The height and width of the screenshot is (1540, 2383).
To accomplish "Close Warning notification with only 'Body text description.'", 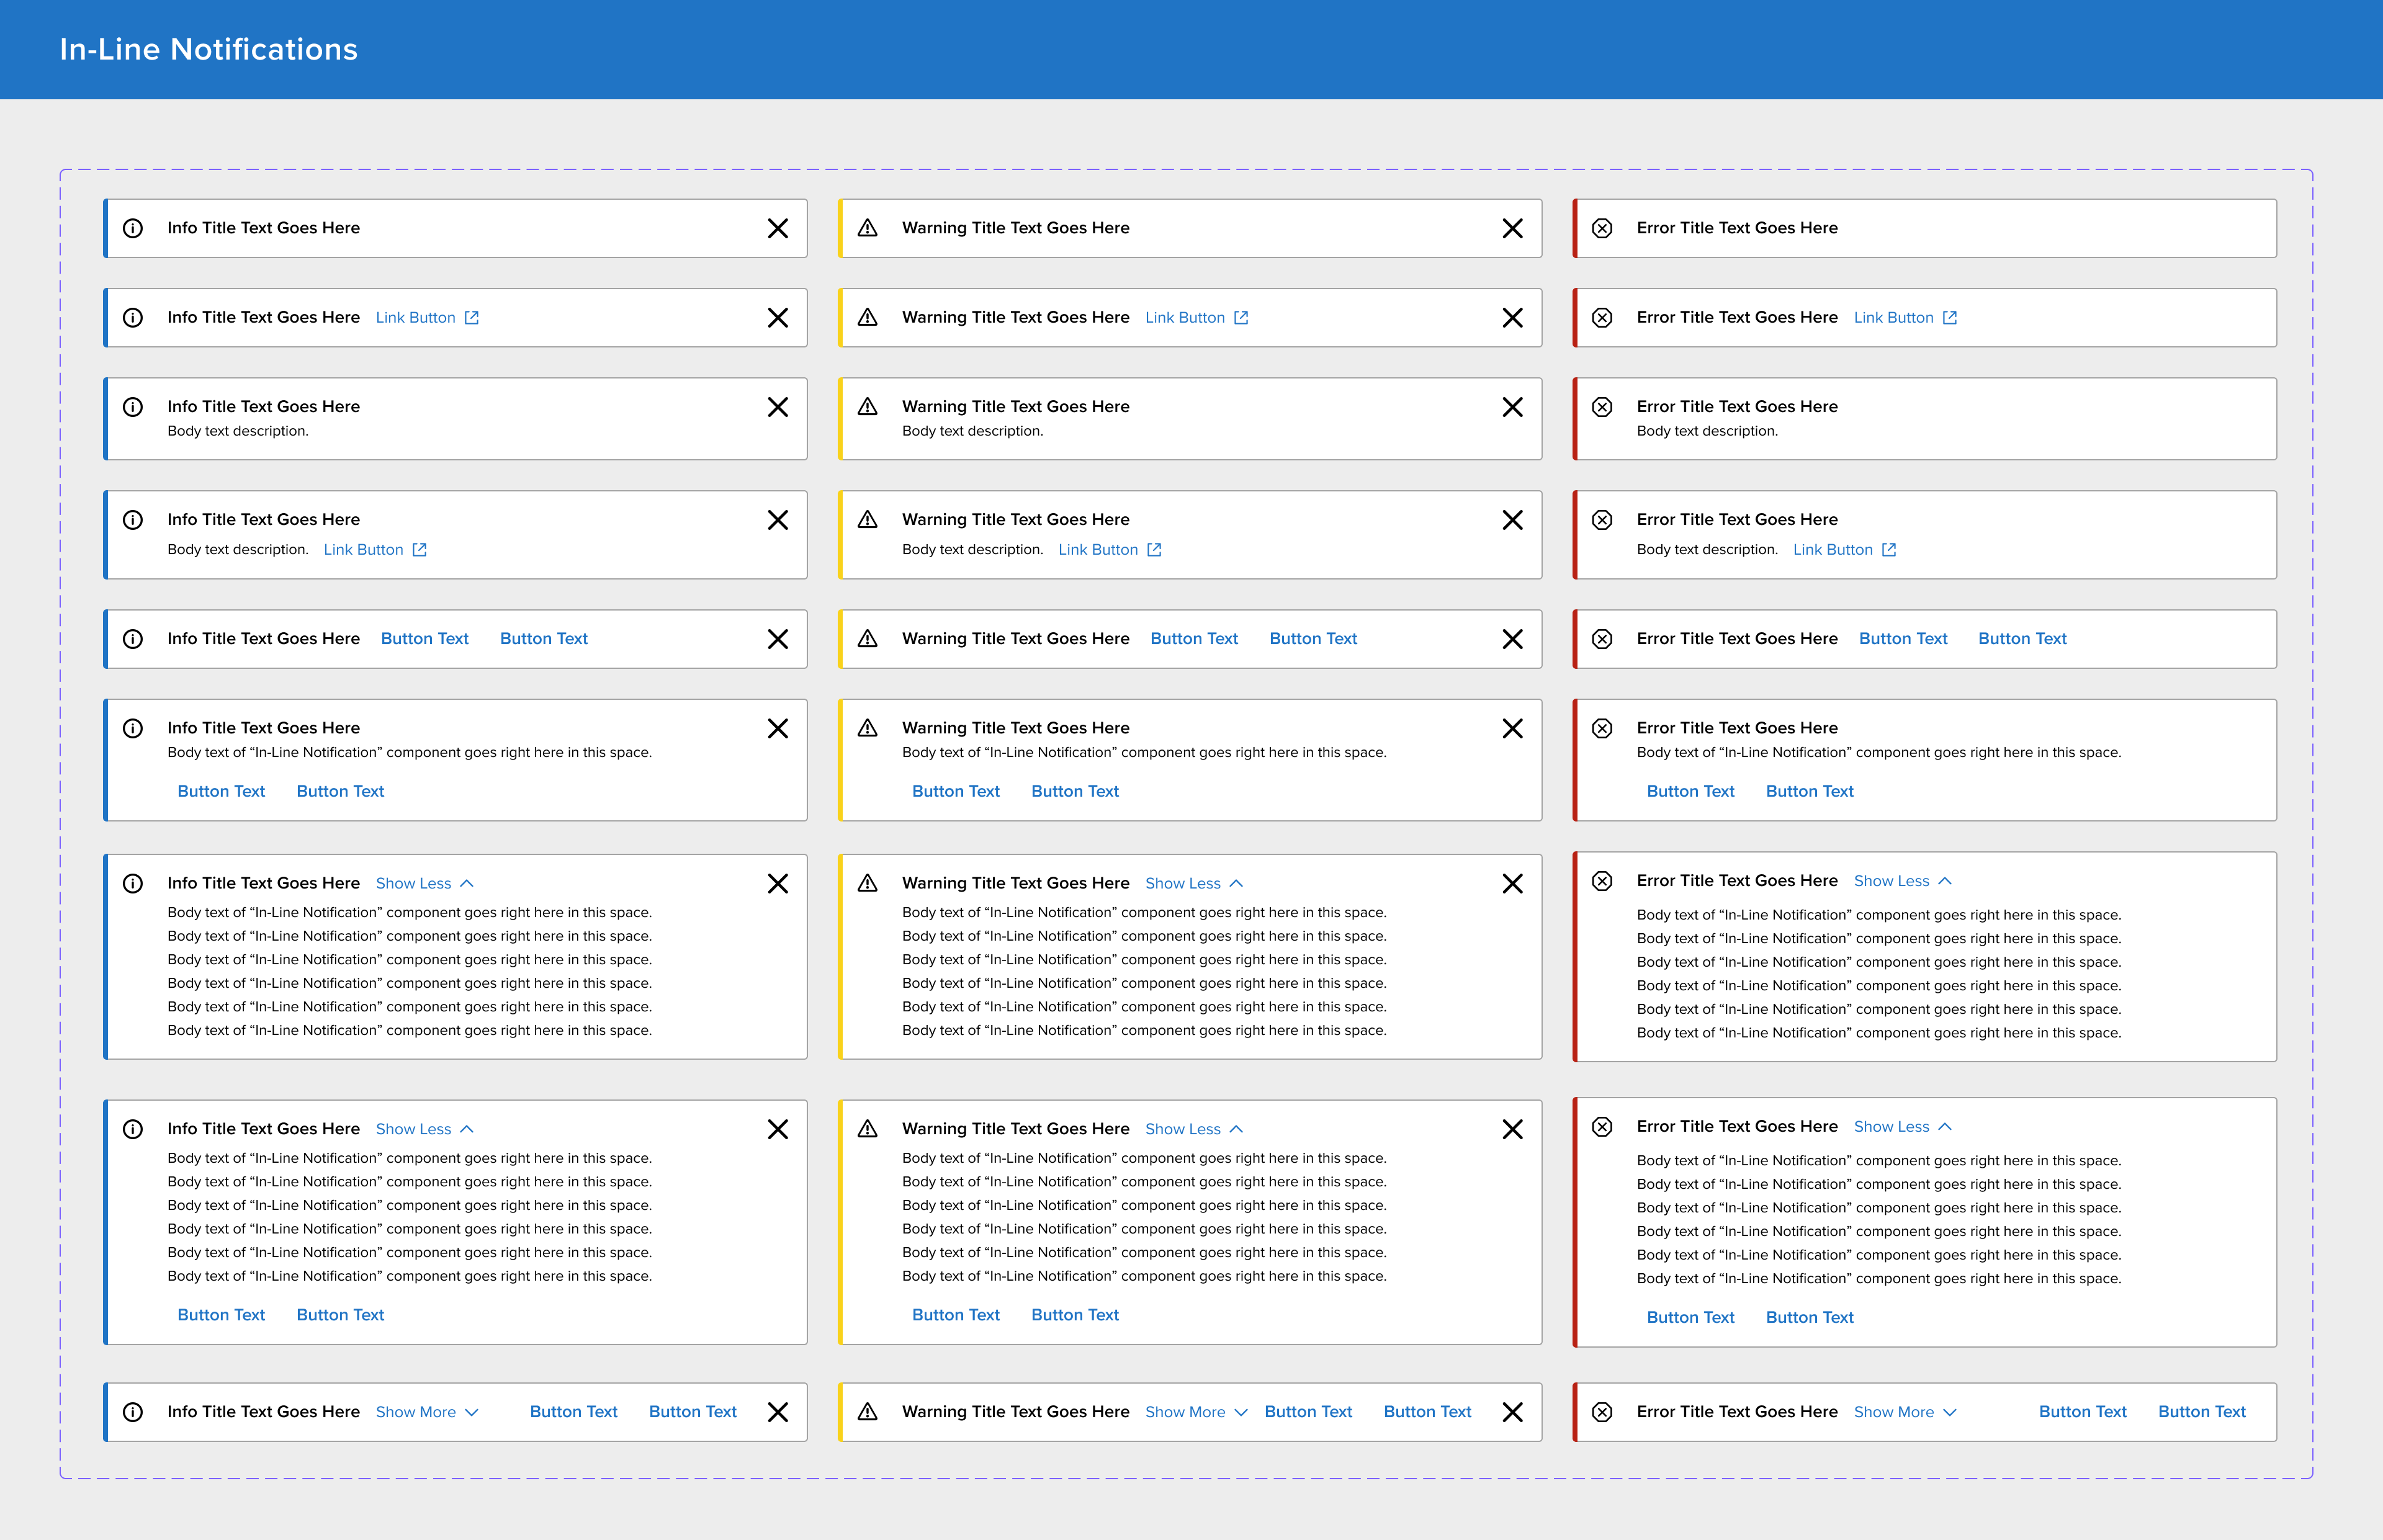I will (1512, 407).
